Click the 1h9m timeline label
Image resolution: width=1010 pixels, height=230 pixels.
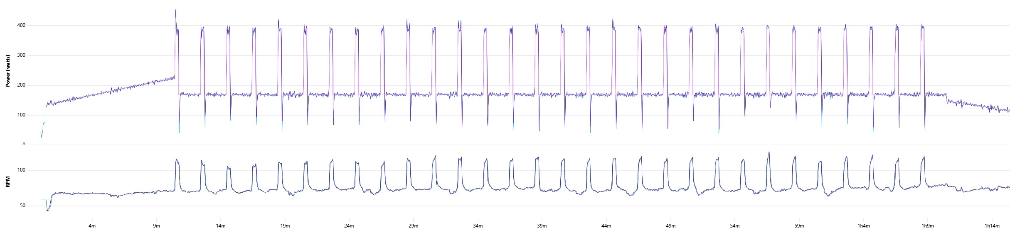[927, 226]
